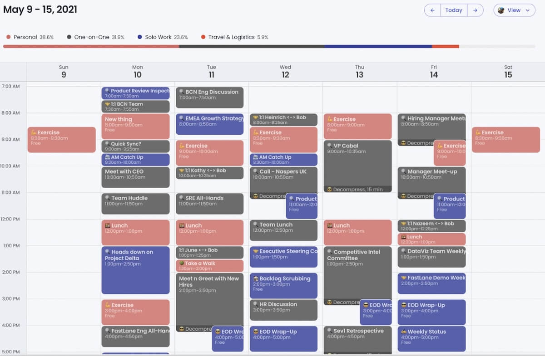Click the red Personal category dot
The image size is (545, 356).
click(x=9, y=37)
